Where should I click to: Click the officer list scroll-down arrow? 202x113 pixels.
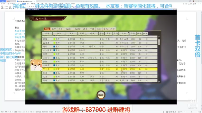pyautogui.click(x=159, y=81)
